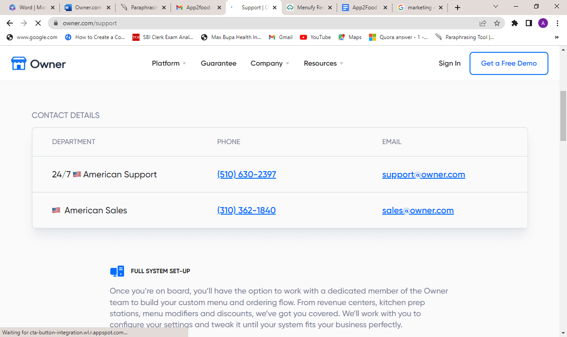Switch to the Paraphrasing tab

143,8
